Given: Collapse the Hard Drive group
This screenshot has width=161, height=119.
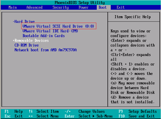Looking at the screenshot, I should click(24, 21).
